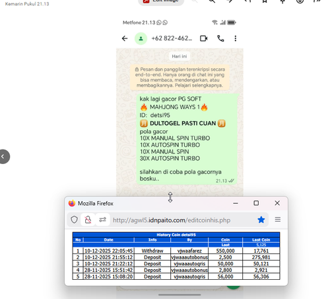The image size is (330, 299).
Task: Click the 'History Coin detsi95' table title
Action: [x=176, y=235]
